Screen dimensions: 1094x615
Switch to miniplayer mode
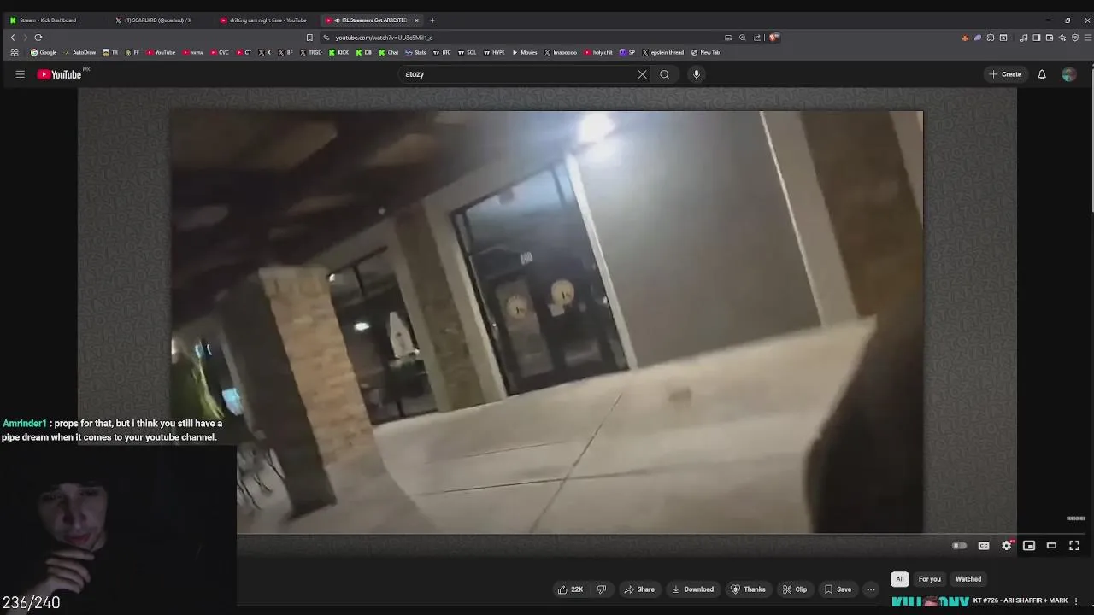(x=1029, y=546)
